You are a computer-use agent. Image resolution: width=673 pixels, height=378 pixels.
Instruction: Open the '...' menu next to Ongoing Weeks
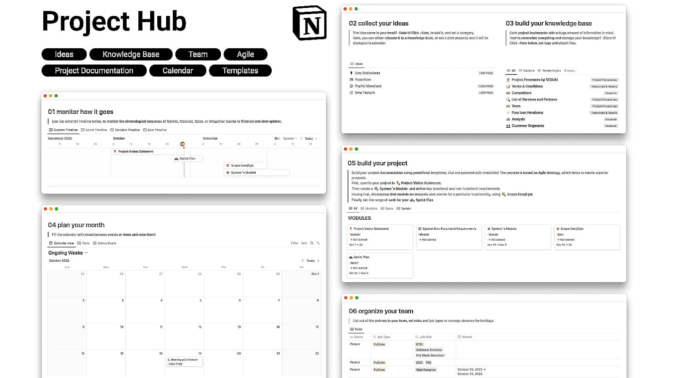tap(85, 252)
